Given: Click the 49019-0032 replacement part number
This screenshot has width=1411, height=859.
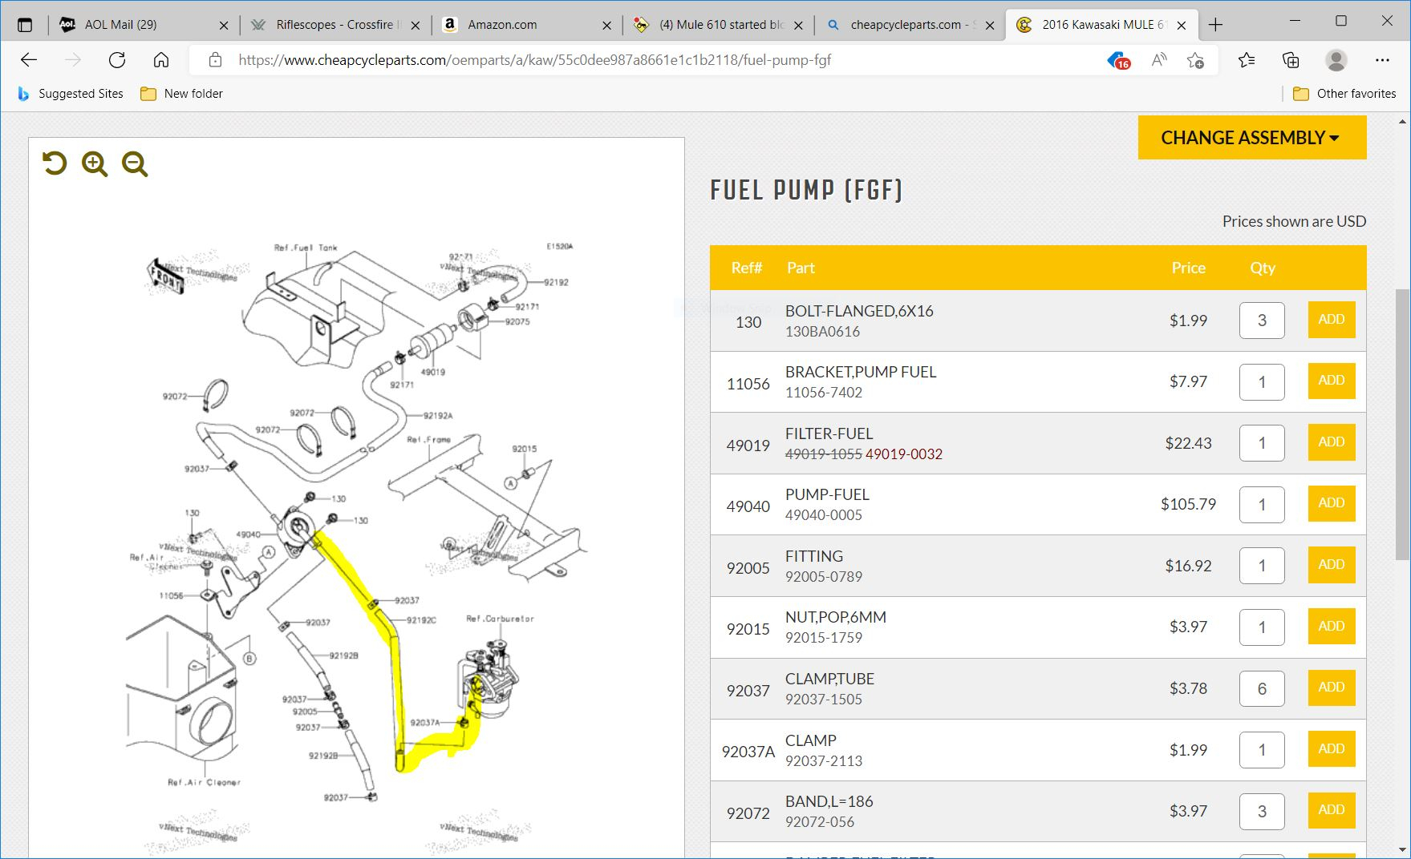Looking at the screenshot, I should (x=903, y=454).
